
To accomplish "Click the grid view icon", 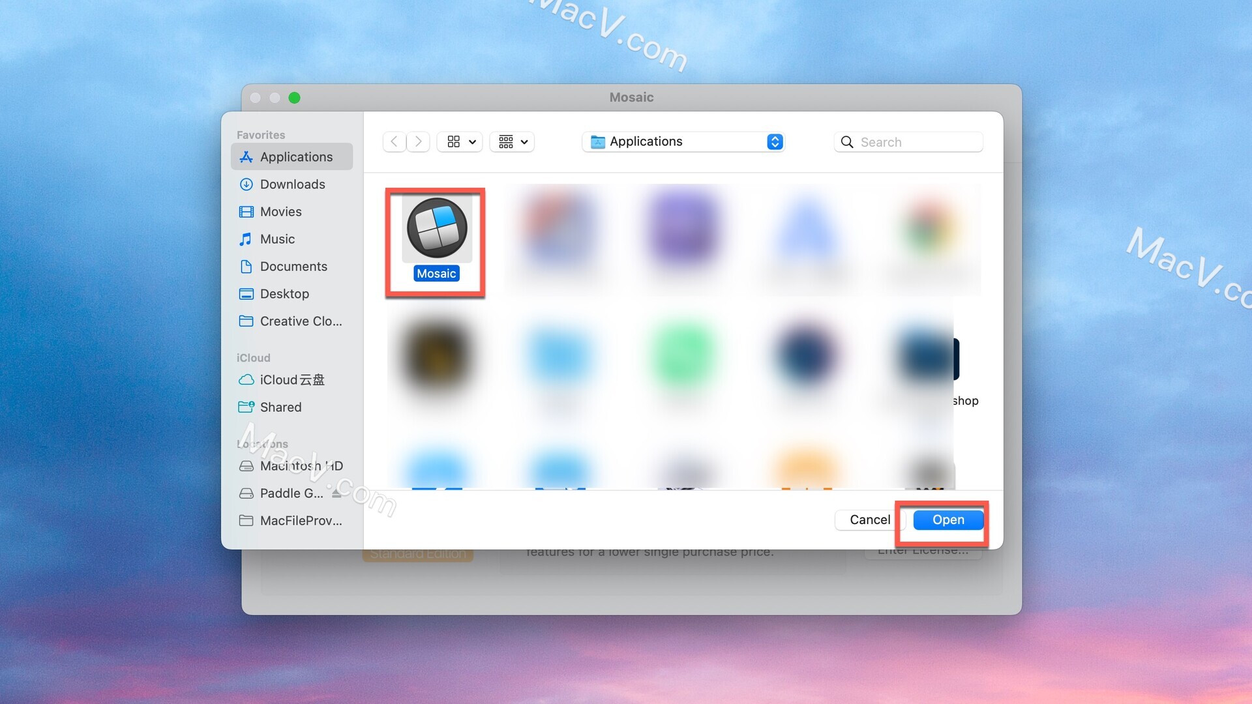I will click(x=453, y=141).
